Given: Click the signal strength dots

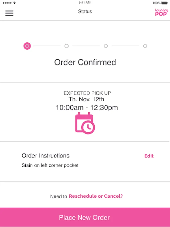Looking at the screenshot, I should click(x=6, y=3).
